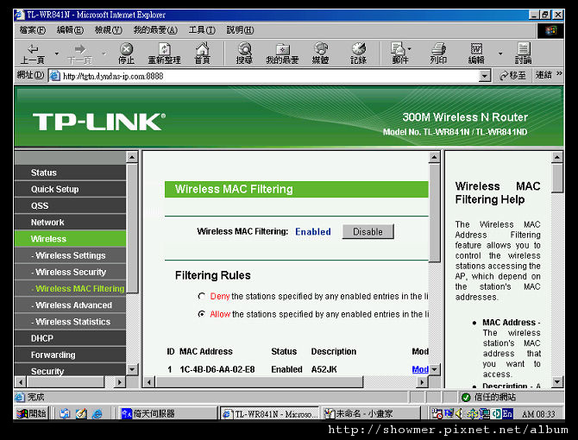The image size is (578, 440).
Task: Open Wireless Settings submenu item
Action: pos(71,255)
